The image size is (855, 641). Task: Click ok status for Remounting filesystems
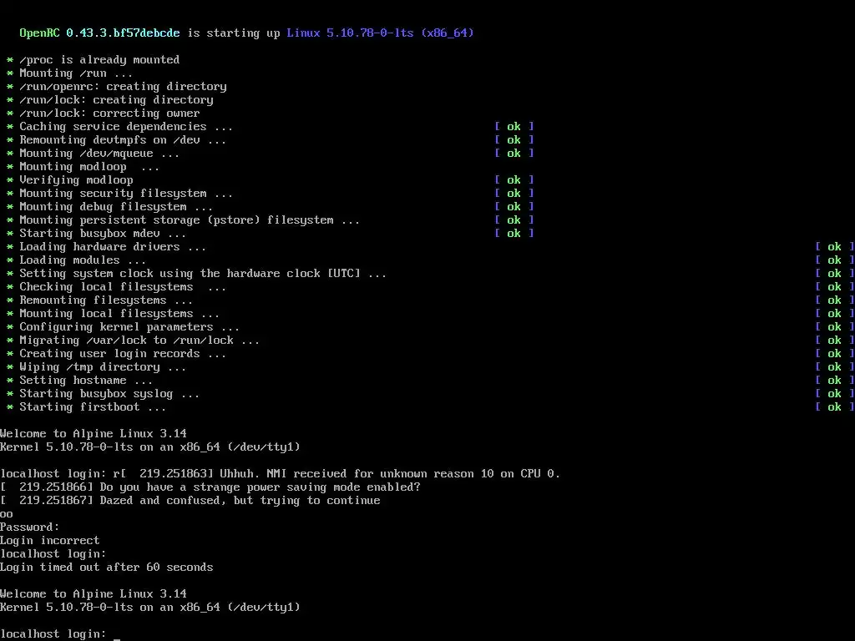[834, 300]
